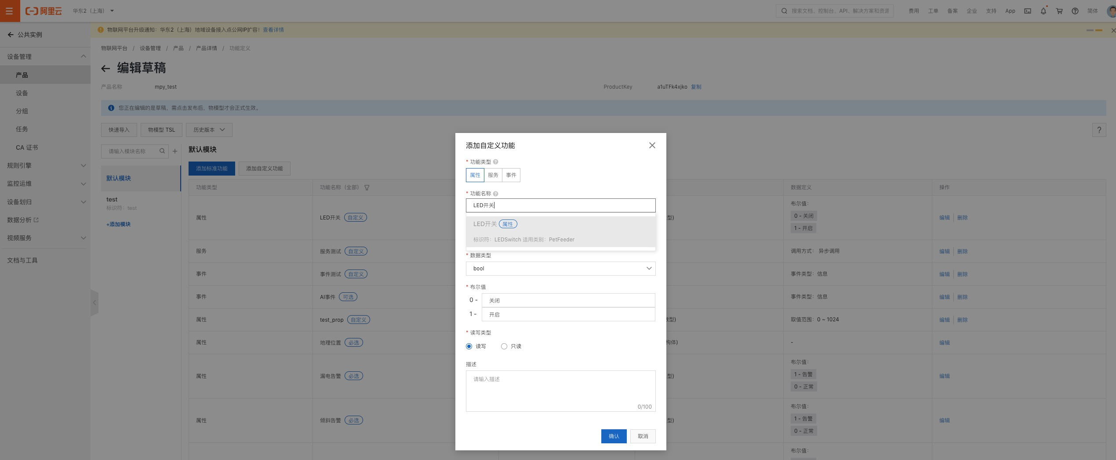The width and height of the screenshot is (1116, 460).
Task: Click the 添加自定义功能 button
Action: click(x=265, y=169)
